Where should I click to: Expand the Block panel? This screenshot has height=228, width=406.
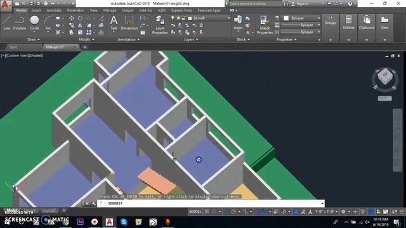pyautogui.click(x=244, y=39)
